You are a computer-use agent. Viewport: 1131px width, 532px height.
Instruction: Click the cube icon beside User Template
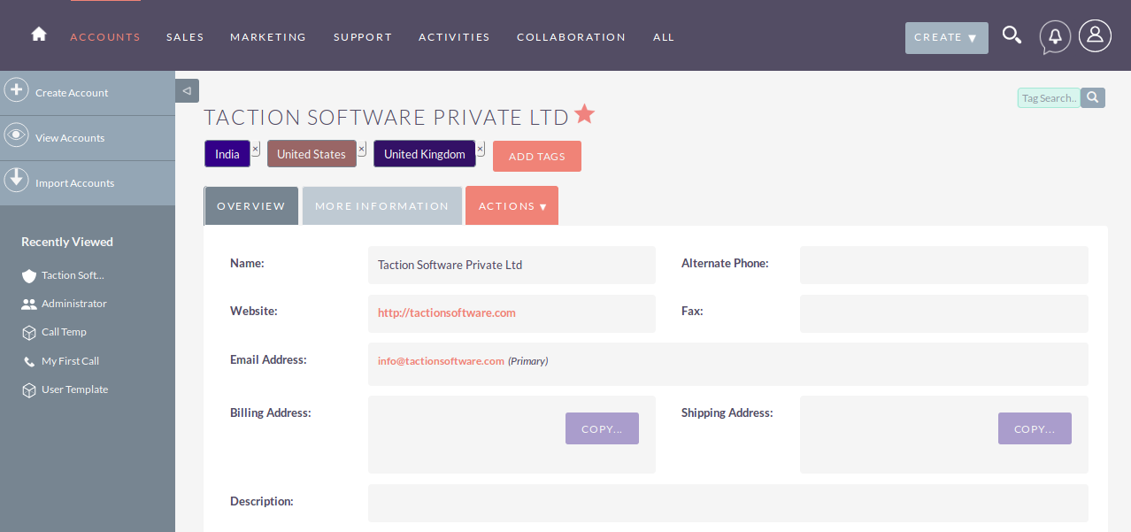(x=29, y=389)
